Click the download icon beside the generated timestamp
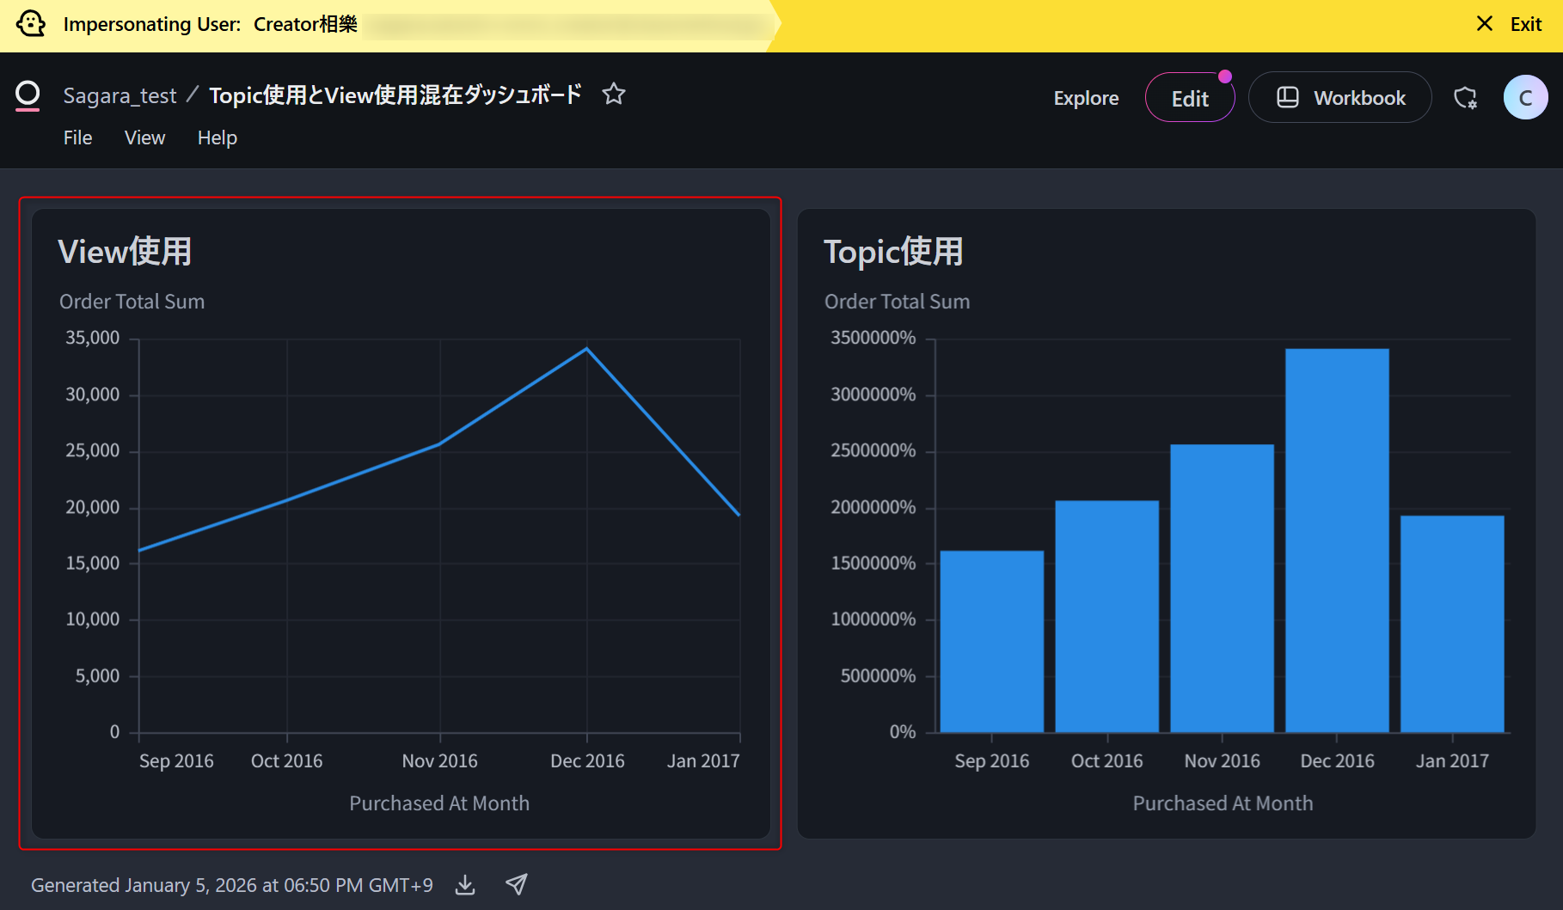Image resolution: width=1563 pixels, height=910 pixels. [x=465, y=884]
